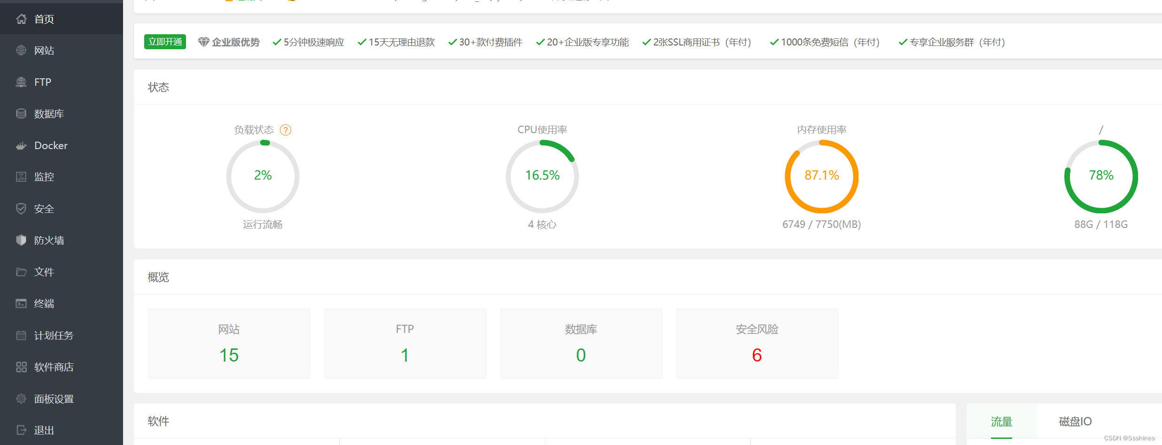Click the logout icon
Screen dimensions: 1162x445
(x=21, y=430)
